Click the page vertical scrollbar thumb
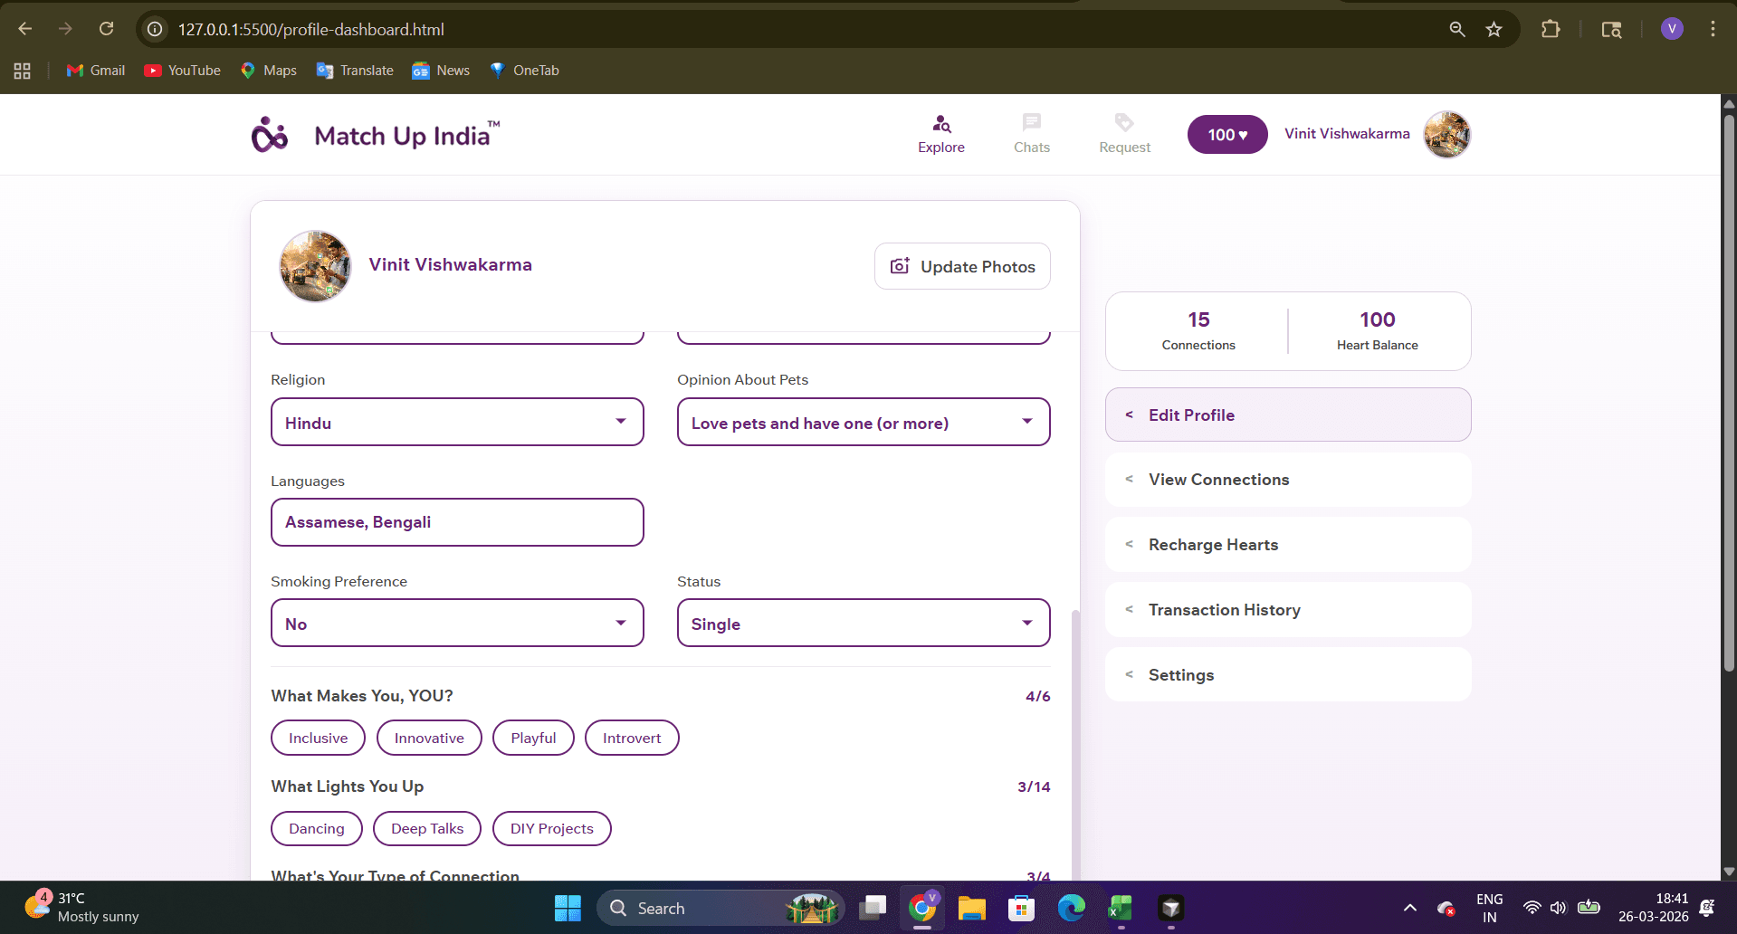Viewport: 1737px width, 934px height. click(x=1729, y=394)
